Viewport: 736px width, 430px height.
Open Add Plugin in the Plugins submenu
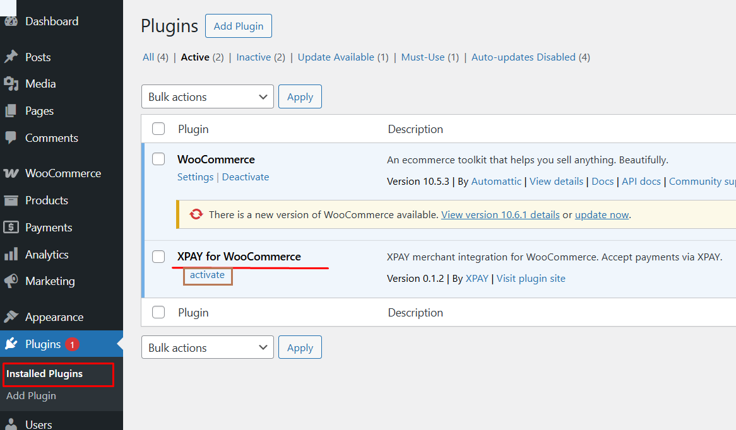click(31, 396)
